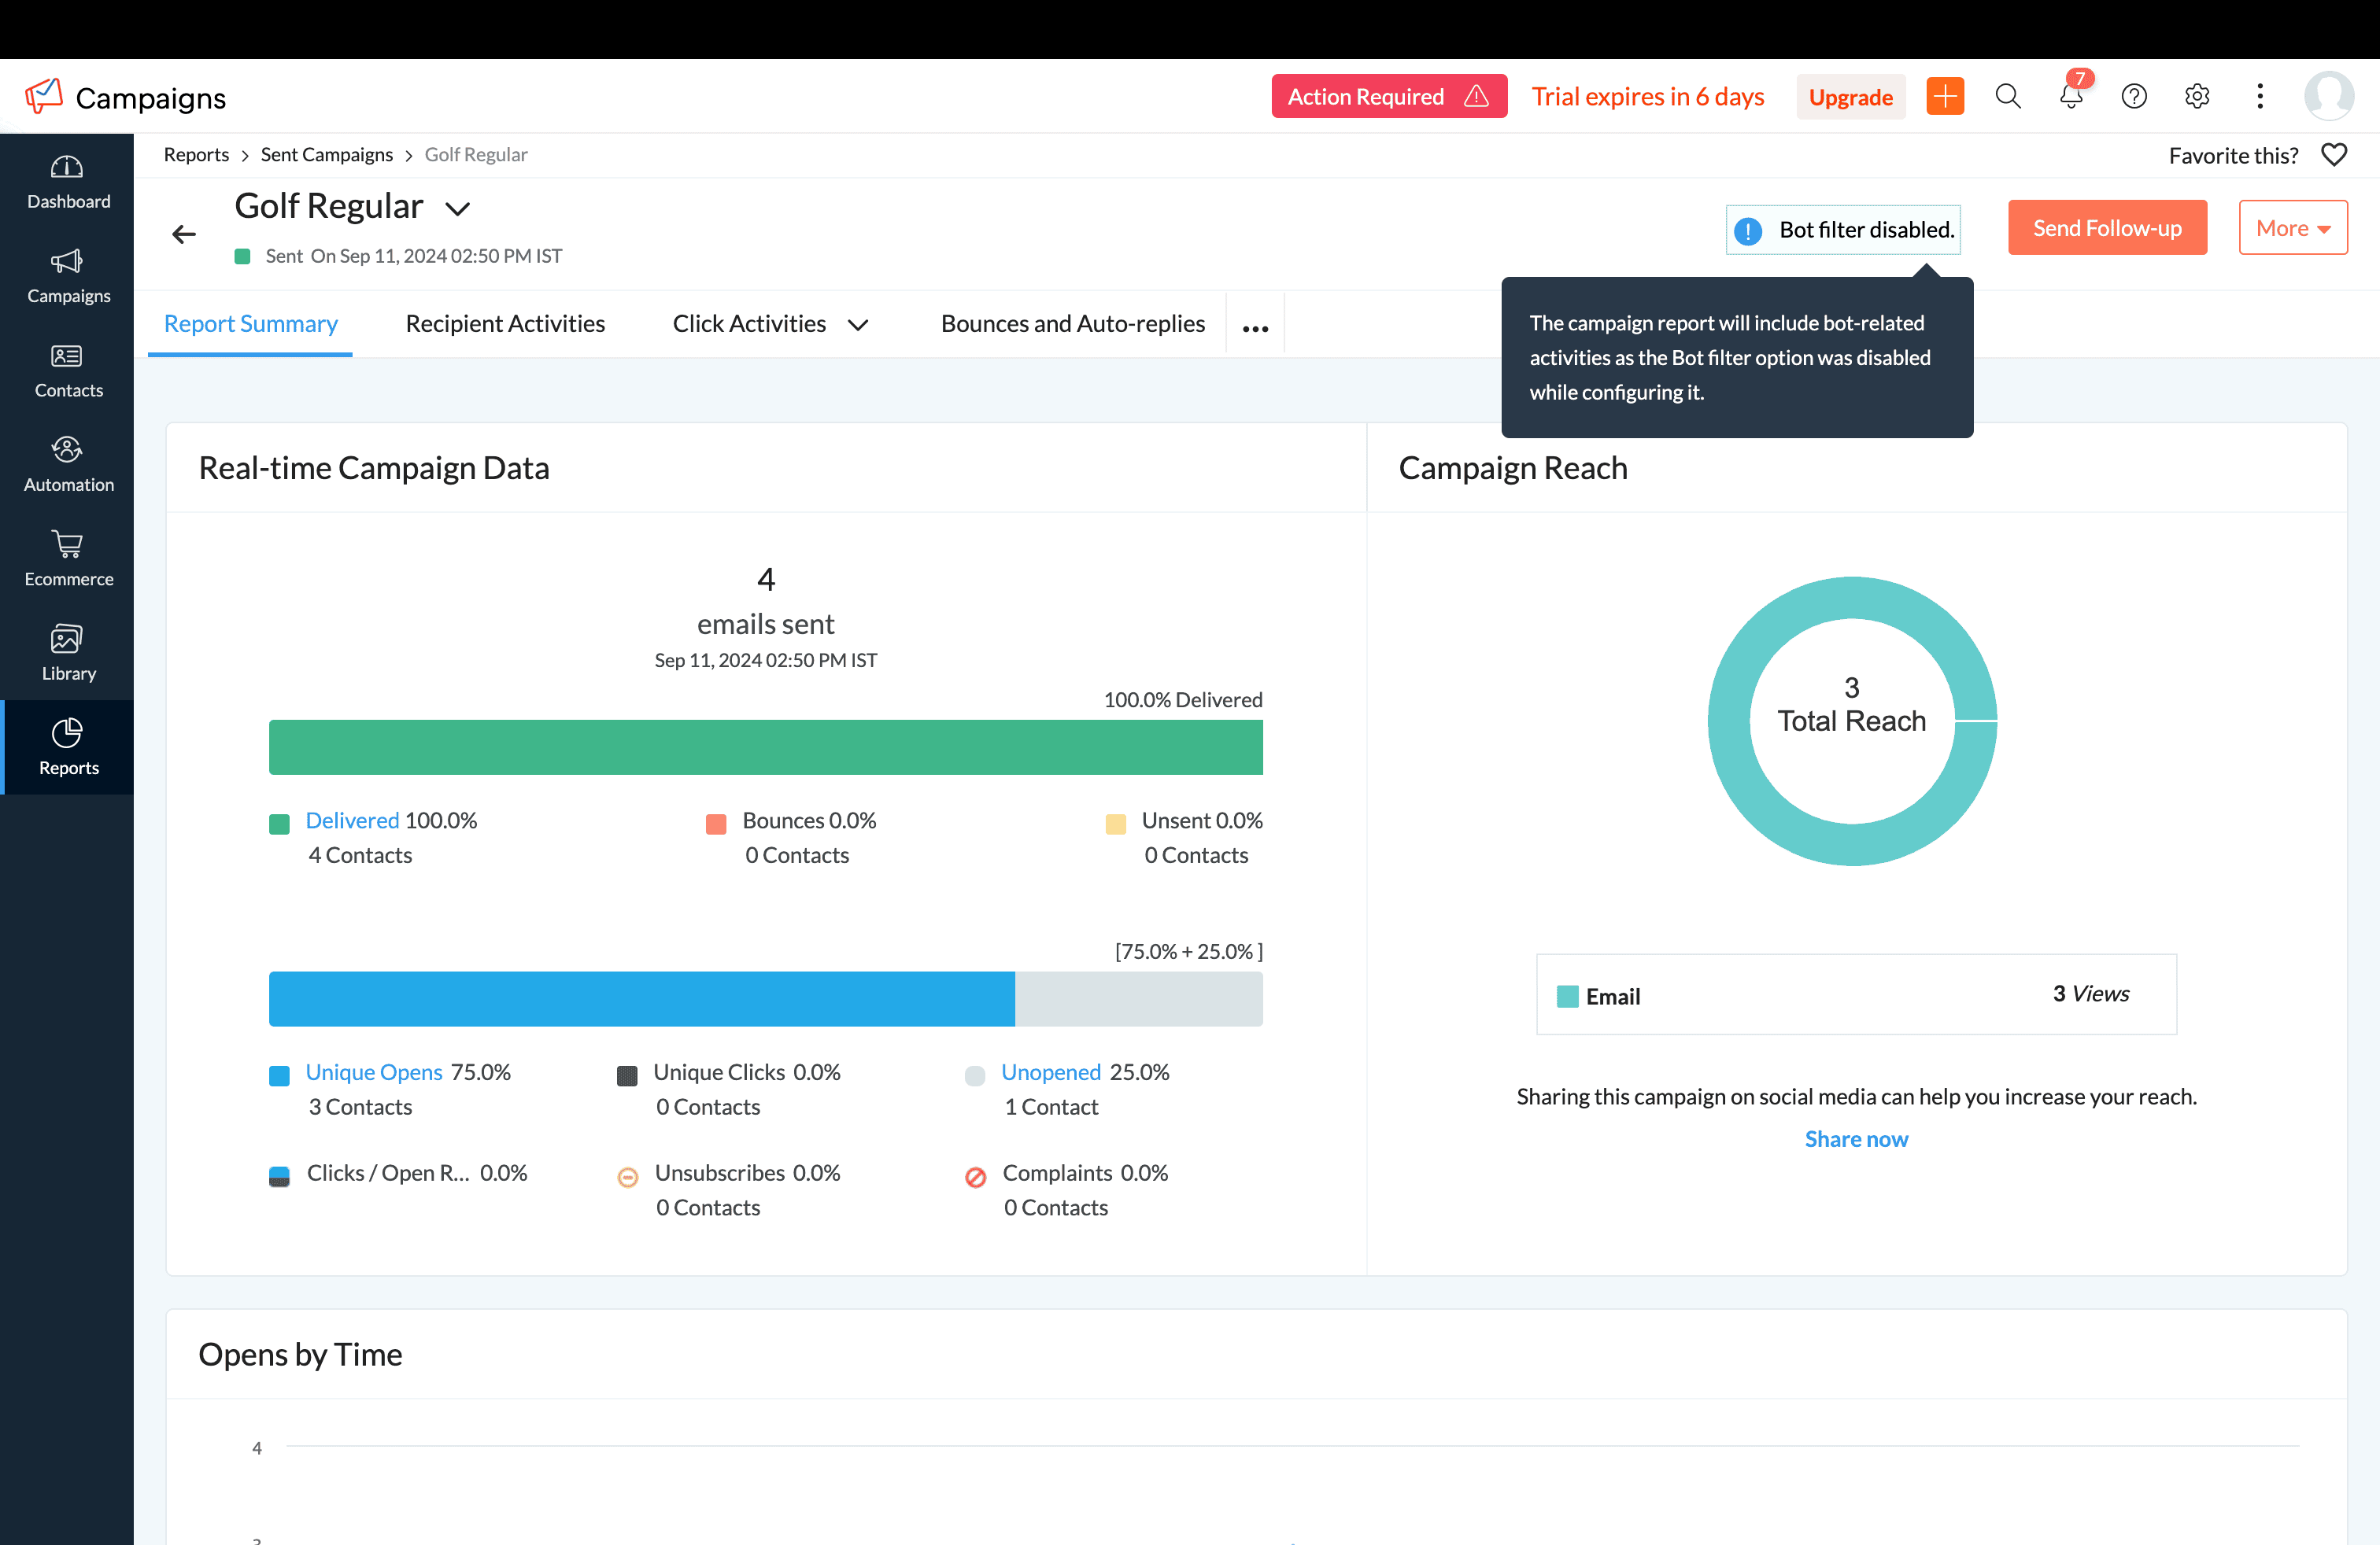This screenshot has width=2380, height=1545.
Task: Click the orange plus create icon
Action: [1945, 97]
